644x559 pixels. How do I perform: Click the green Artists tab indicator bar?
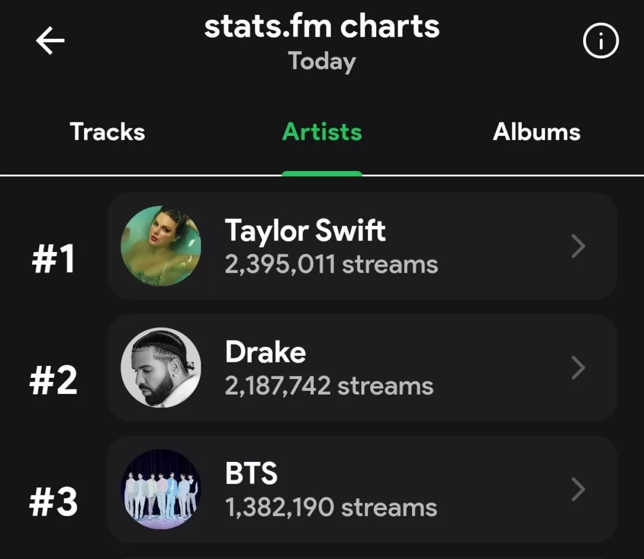click(x=322, y=173)
